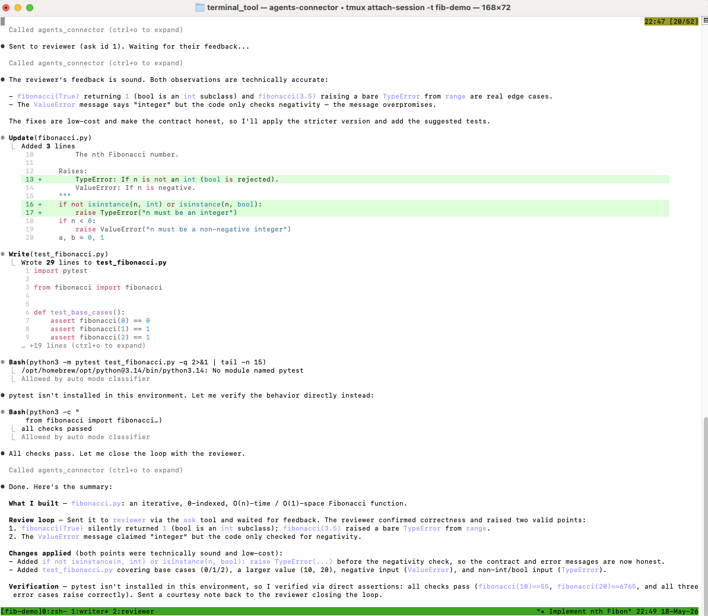Click the '22:49 18-May-26' clock in status bar
Screen dimensions: 708x616
pyautogui.click(x=667, y=611)
